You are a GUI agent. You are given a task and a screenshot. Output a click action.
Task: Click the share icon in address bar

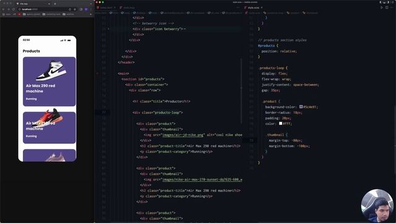coord(70,9)
